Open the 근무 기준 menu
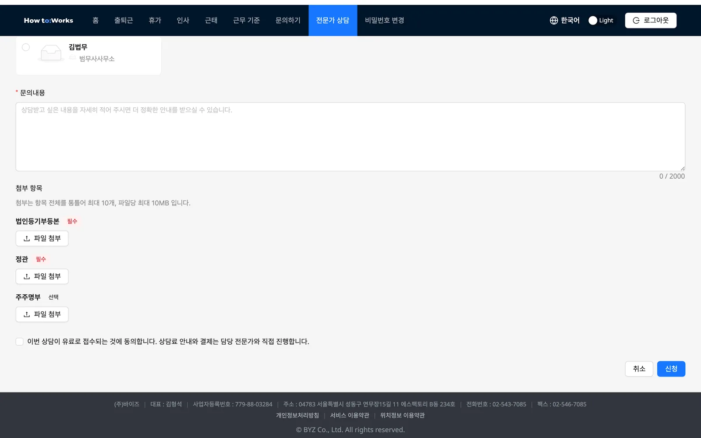 coord(246,21)
